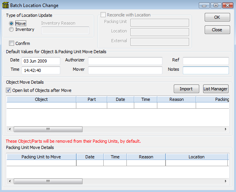Click the OK button

pyautogui.click(x=217, y=17)
